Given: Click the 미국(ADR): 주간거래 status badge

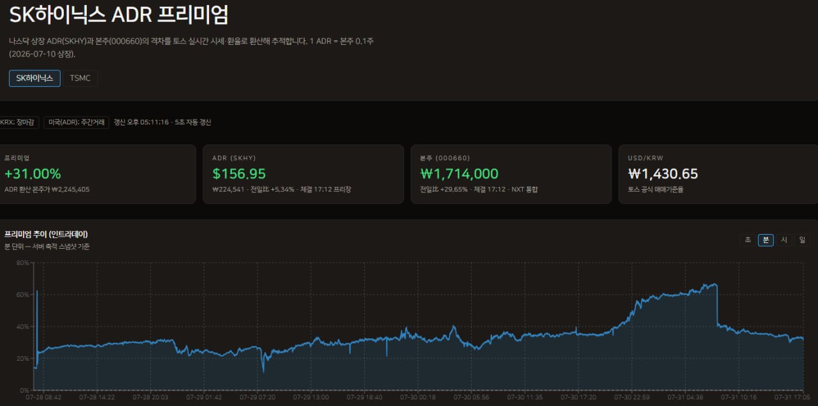Looking at the screenshot, I should point(76,122).
